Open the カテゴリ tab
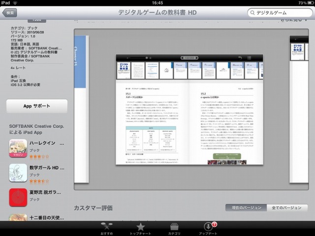 point(174,229)
